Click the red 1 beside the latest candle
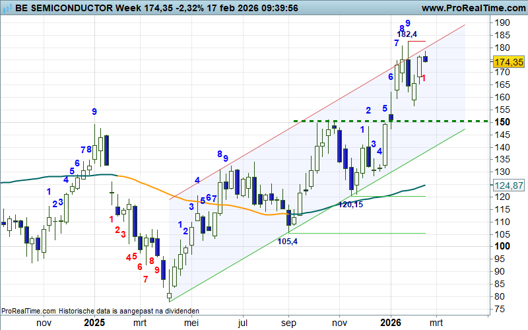 [x=423, y=78]
